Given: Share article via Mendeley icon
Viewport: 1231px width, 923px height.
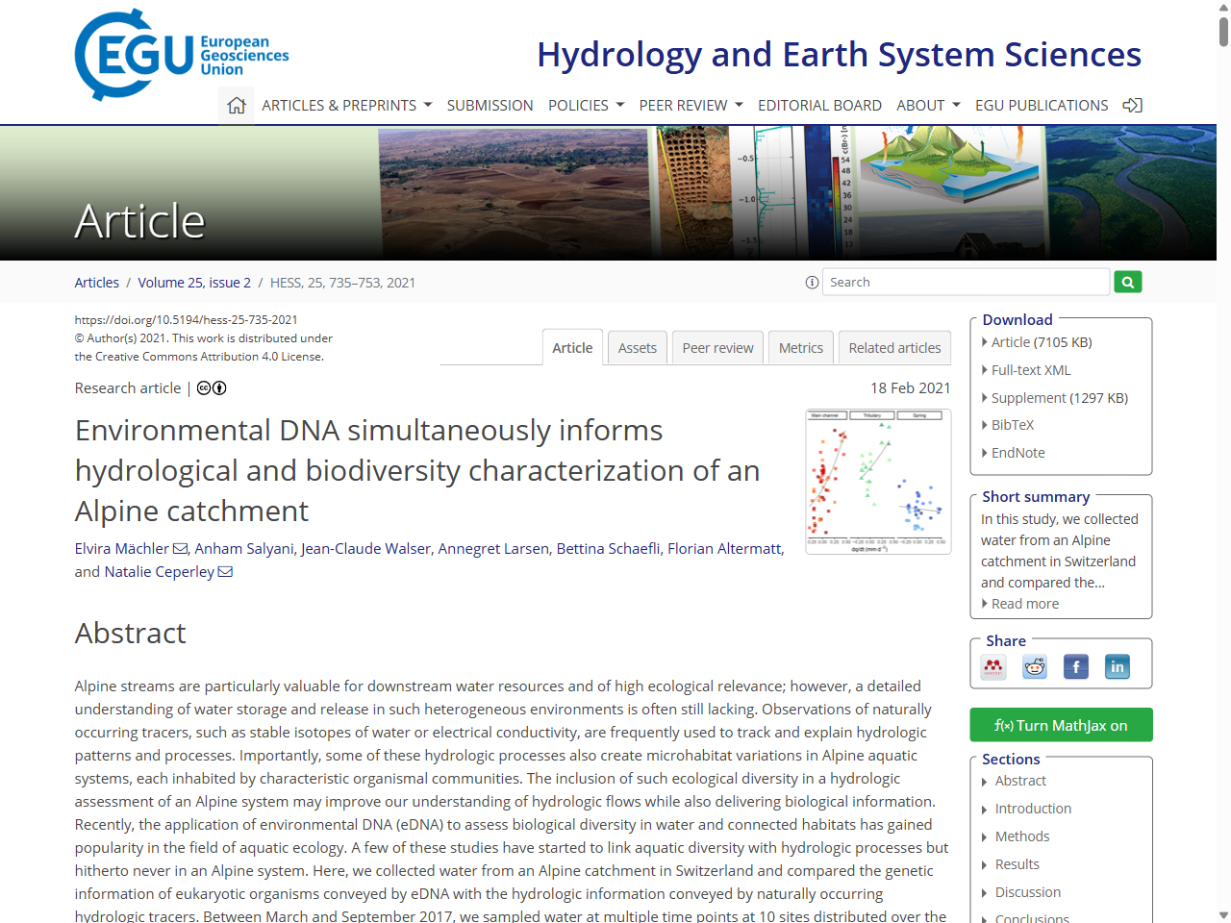Looking at the screenshot, I should point(993,666).
